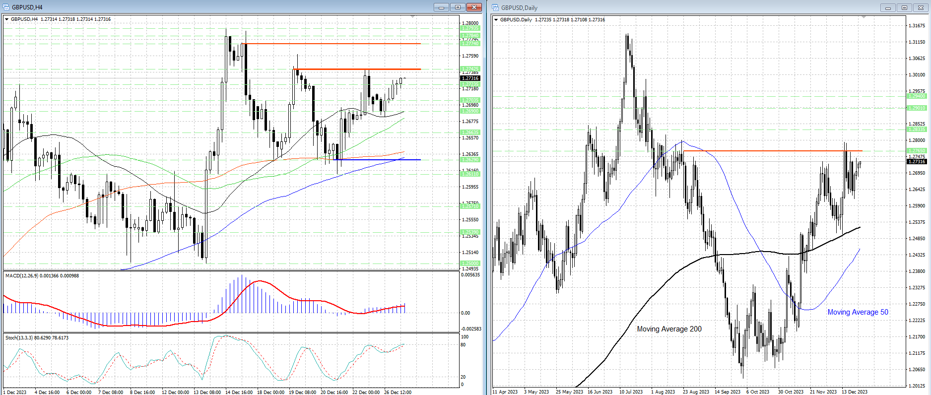
Task: Click the GBPUSD,H4 window chart icon
Action: click(6, 7)
